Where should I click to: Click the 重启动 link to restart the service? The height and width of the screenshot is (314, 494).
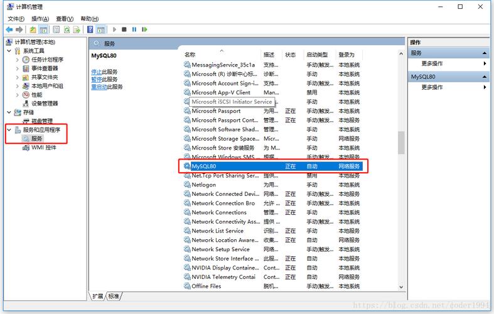click(99, 87)
